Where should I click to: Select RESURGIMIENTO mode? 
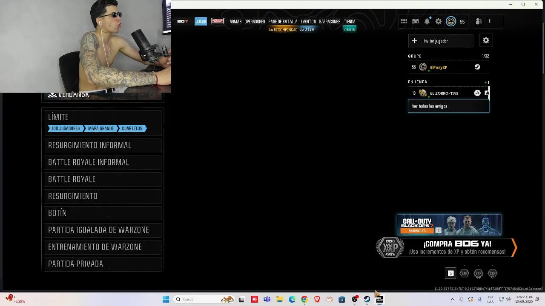point(103,196)
